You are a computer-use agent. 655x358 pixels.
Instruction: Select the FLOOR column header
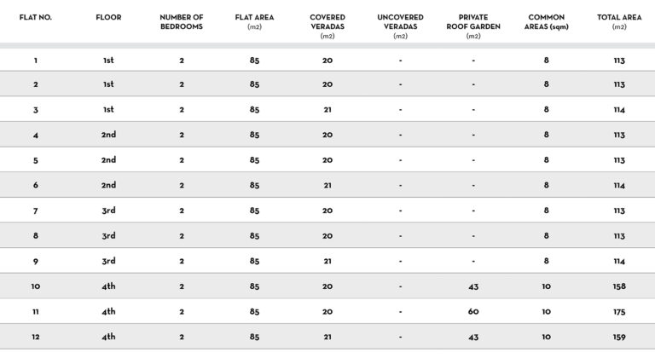(108, 17)
